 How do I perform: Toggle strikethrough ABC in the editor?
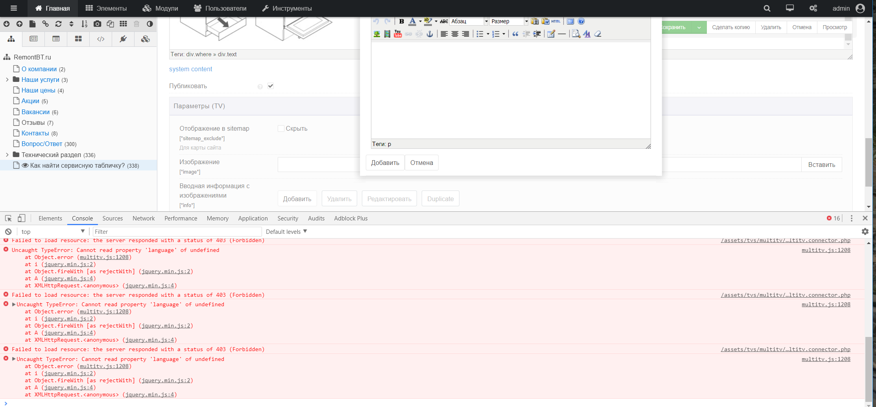(444, 21)
